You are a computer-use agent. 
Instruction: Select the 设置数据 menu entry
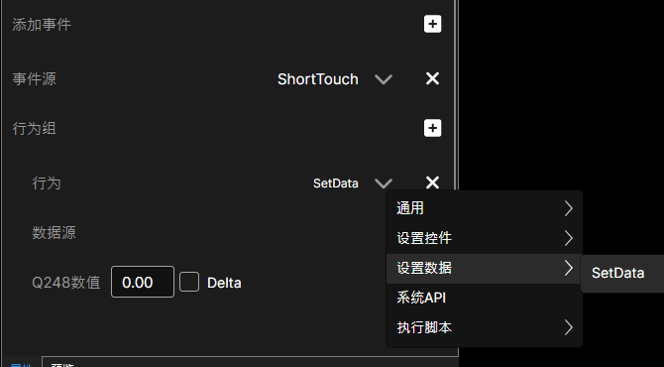[x=485, y=268]
